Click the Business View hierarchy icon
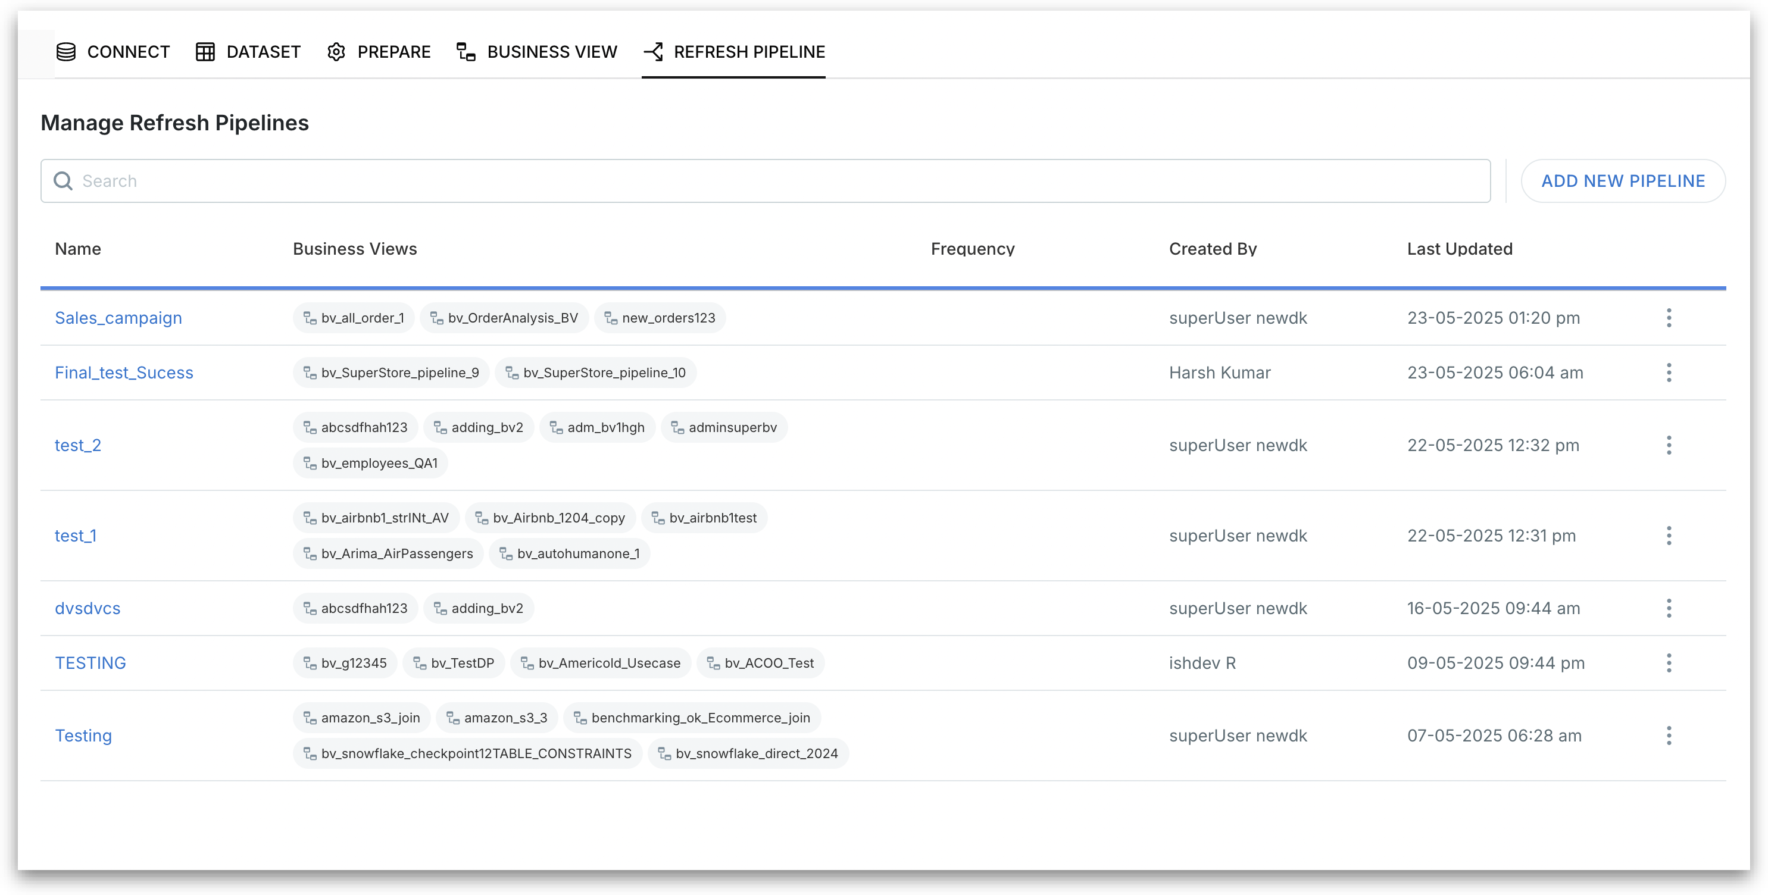This screenshot has height=895, width=1768. point(466,52)
